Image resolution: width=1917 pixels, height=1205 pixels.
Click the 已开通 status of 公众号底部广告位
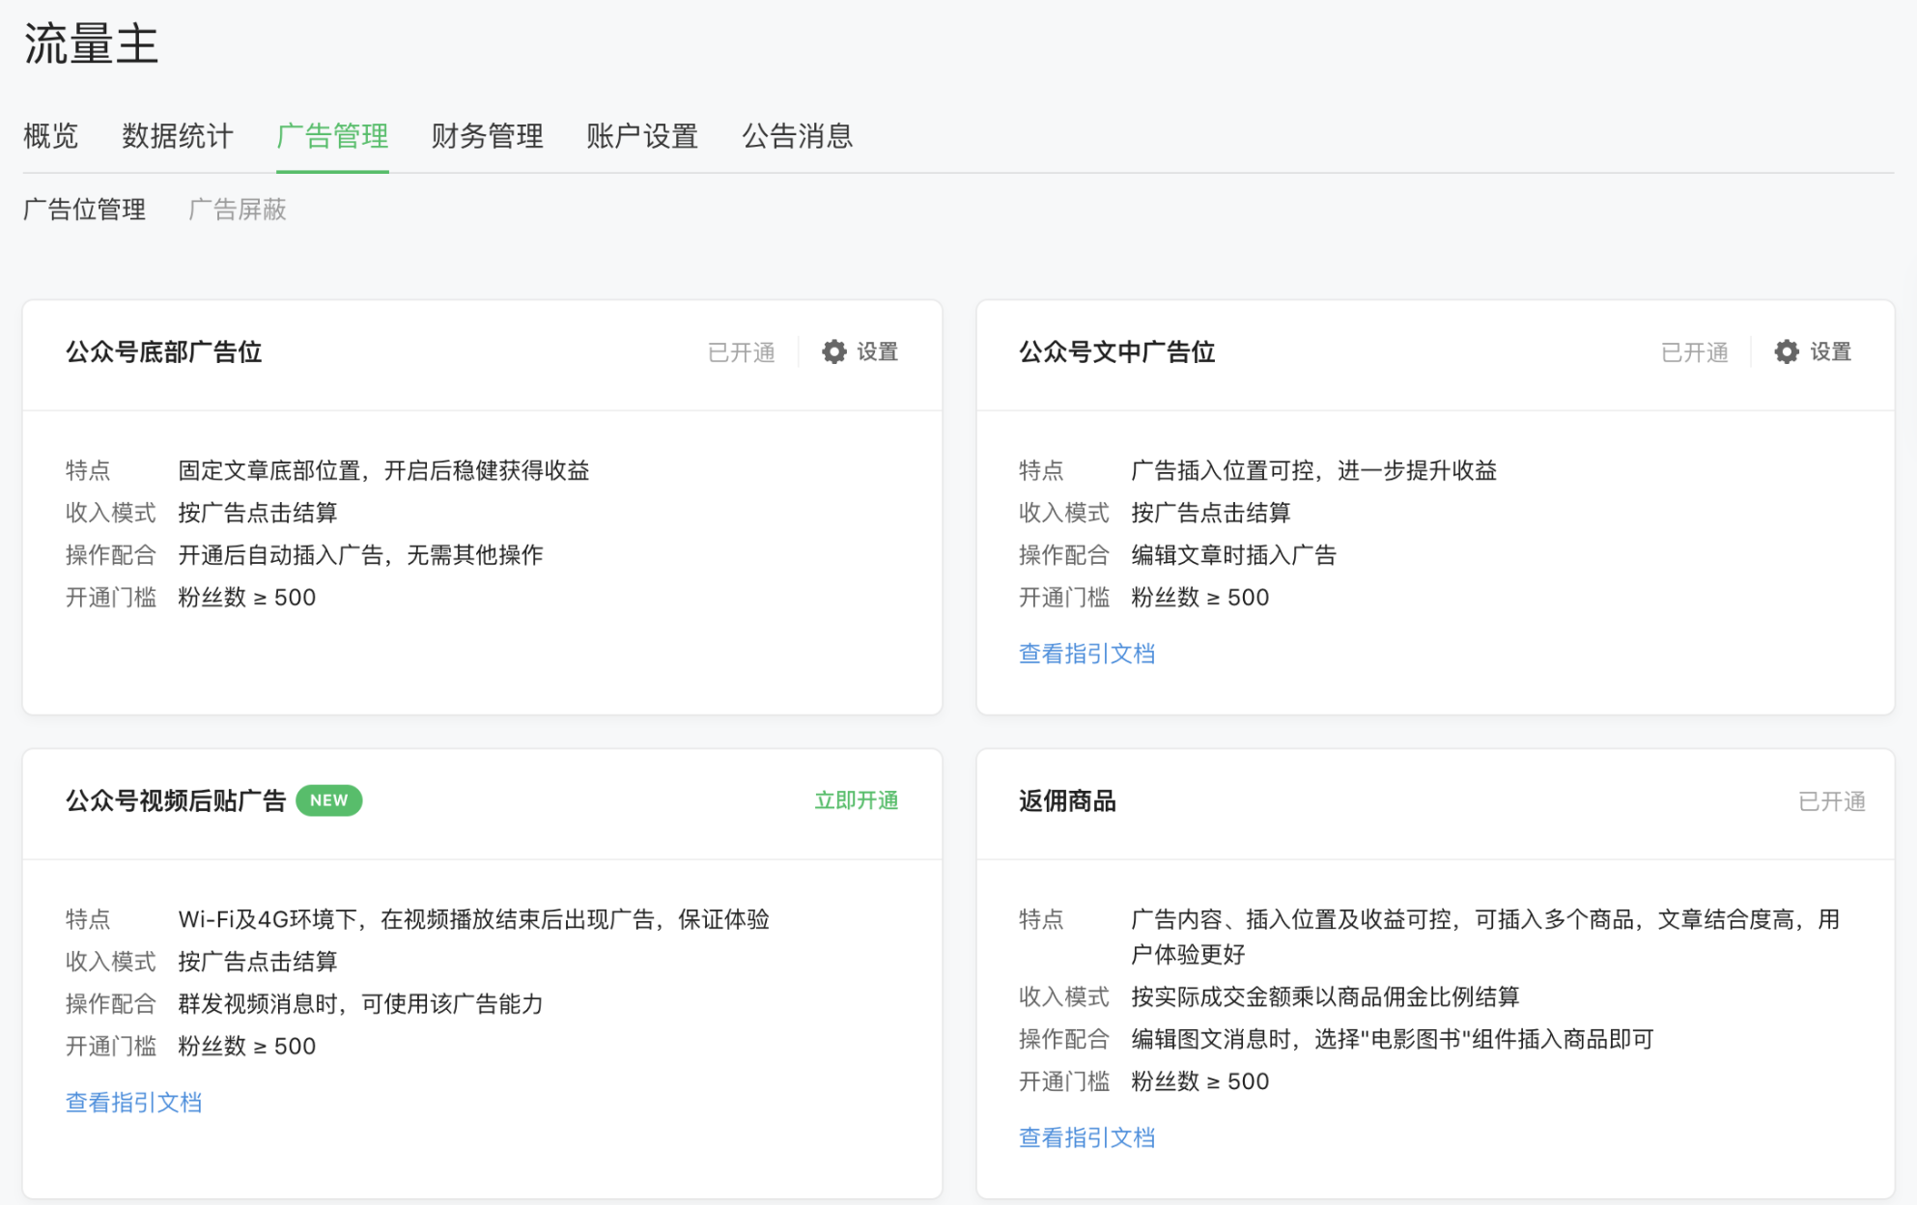click(742, 352)
